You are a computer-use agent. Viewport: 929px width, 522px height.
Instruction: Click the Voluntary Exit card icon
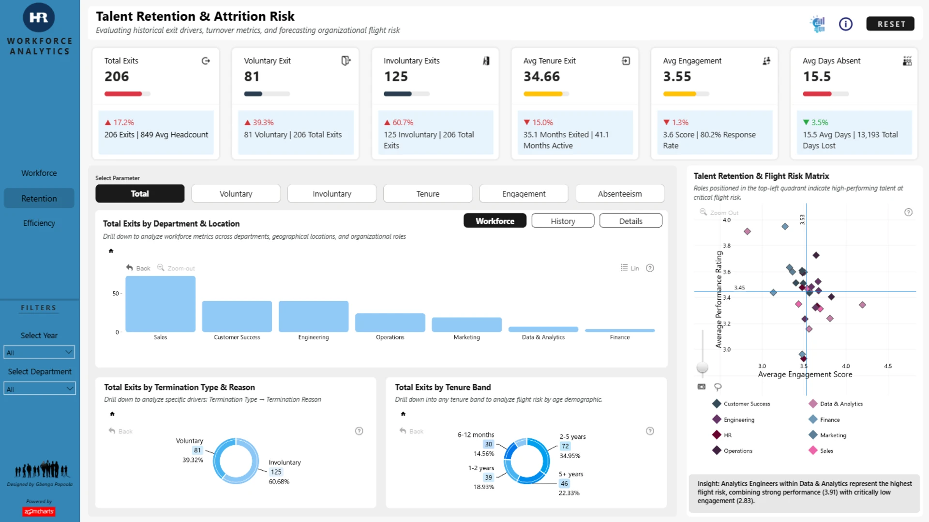[x=345, y=61]
